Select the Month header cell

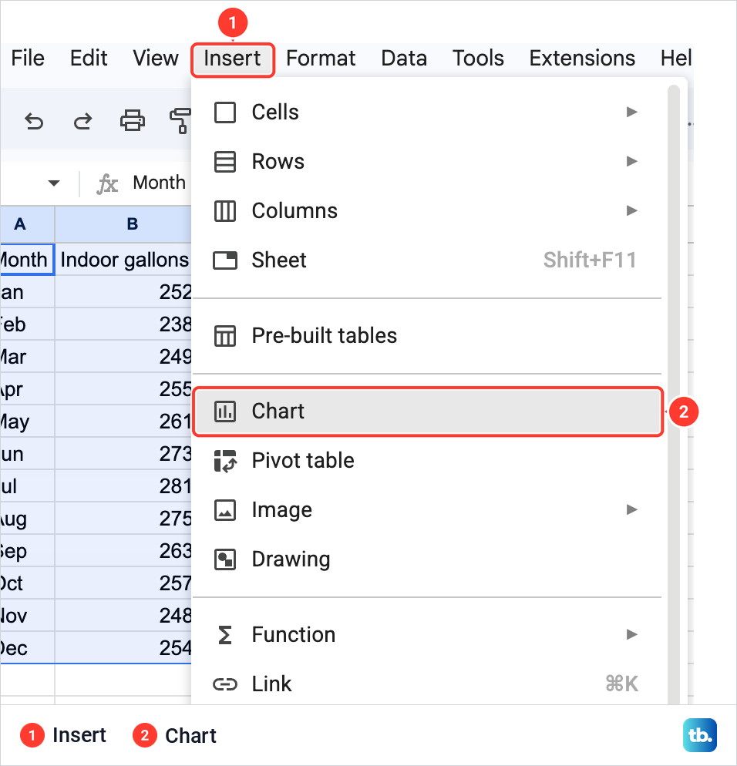tap(27, 260)
